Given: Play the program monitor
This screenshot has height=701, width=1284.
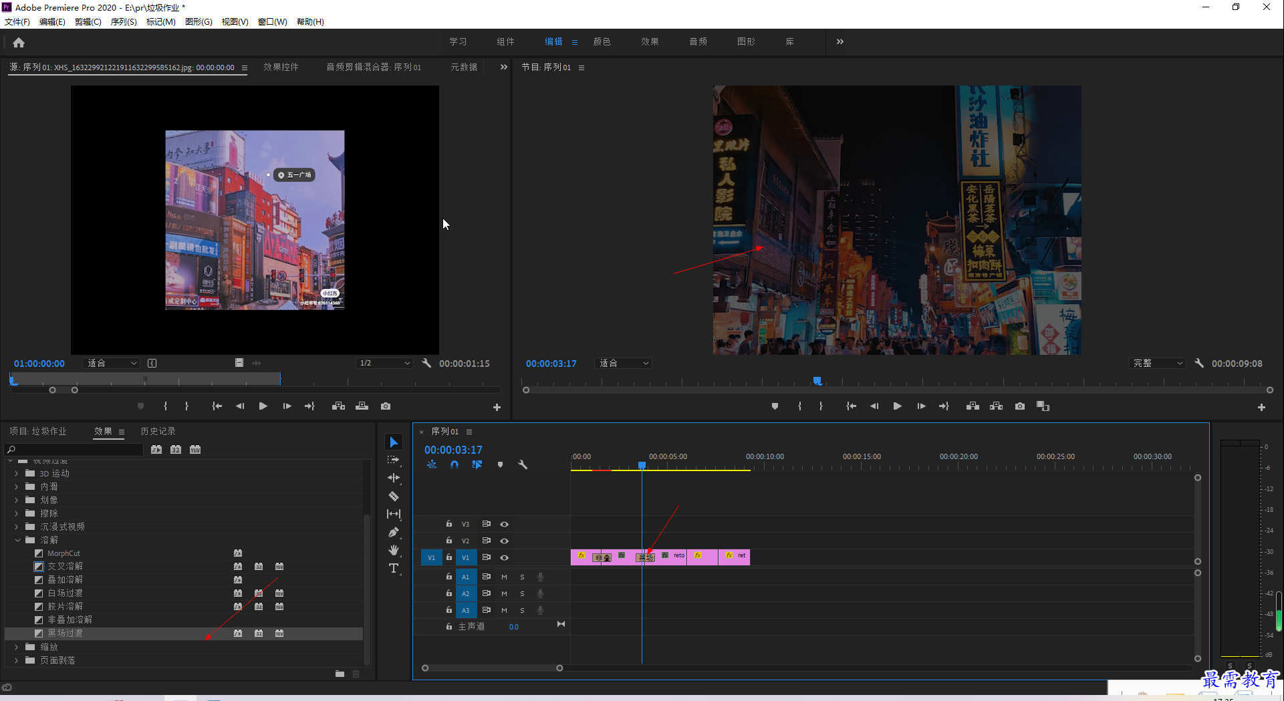Looking at the screenshot, I should tap(898, 406).
